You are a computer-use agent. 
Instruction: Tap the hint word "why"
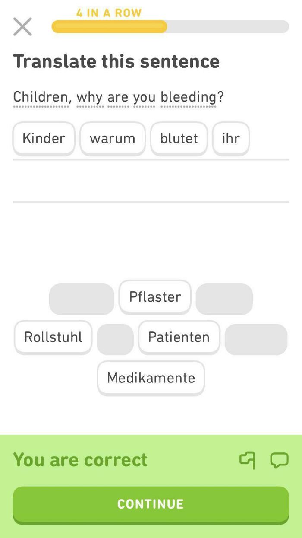(x=86, y=97)
